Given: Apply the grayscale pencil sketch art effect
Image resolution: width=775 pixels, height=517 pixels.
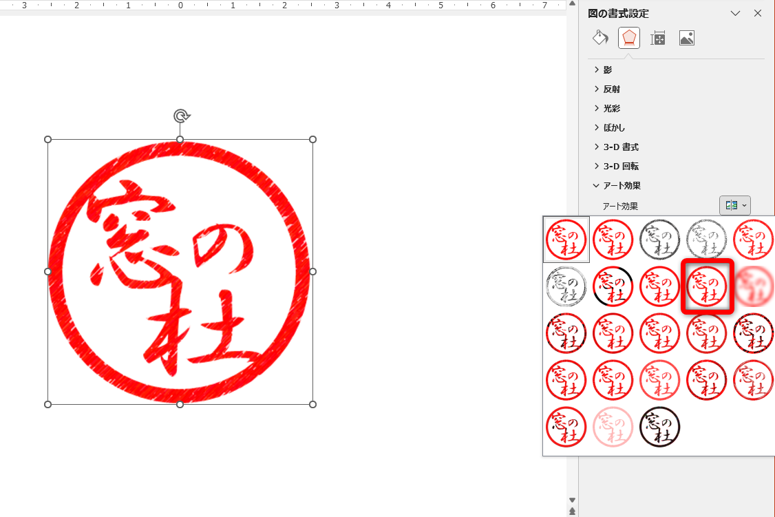Looking at the screenshot, I should pos(659,240).
